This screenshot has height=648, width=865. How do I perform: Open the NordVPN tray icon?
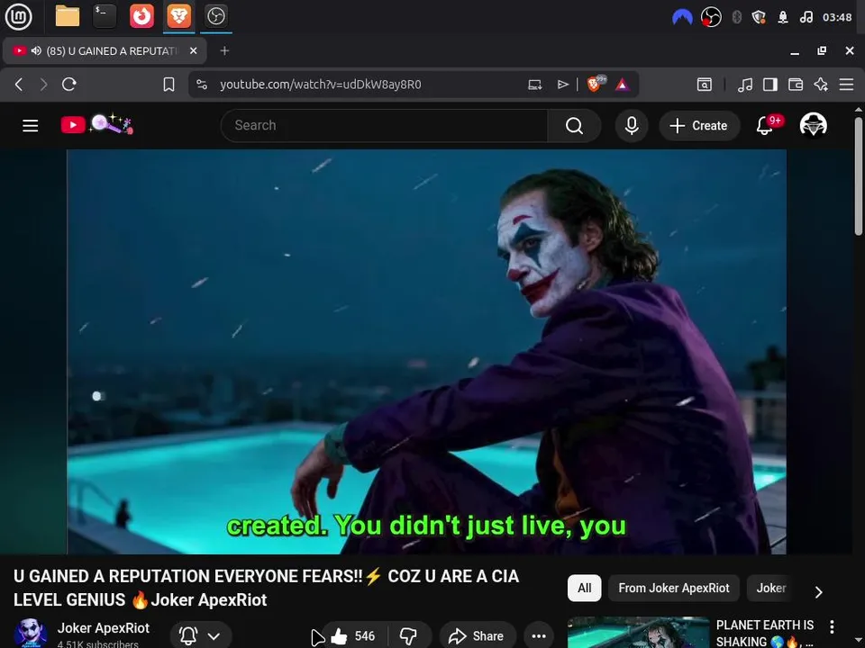pyautogui.click(x=682, y=18)
